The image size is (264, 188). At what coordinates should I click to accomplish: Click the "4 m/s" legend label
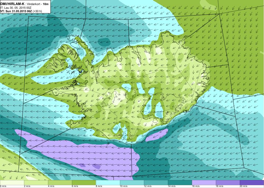pyautogui.click(x=51, y=186)
